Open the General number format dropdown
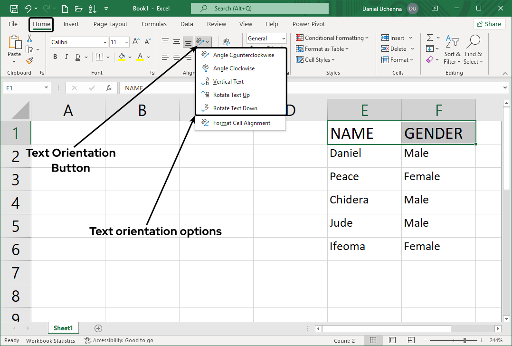The height and width of the screenshot is (346, 512). click(284, 38)
